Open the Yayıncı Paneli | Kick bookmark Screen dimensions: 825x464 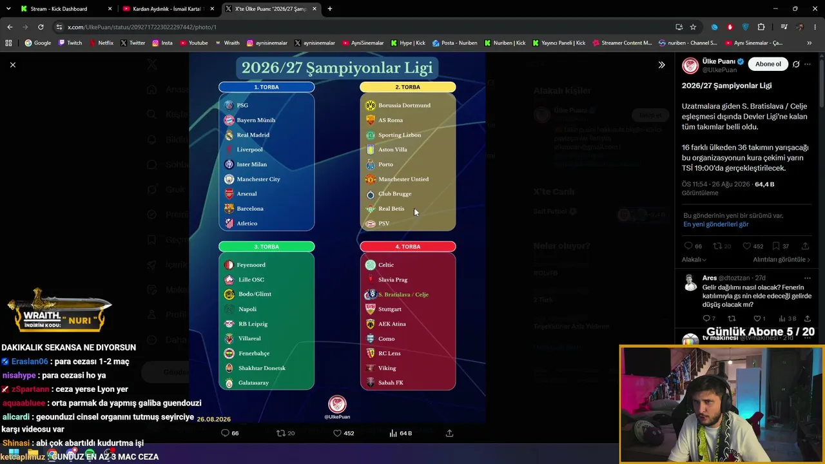pos(559,43)
